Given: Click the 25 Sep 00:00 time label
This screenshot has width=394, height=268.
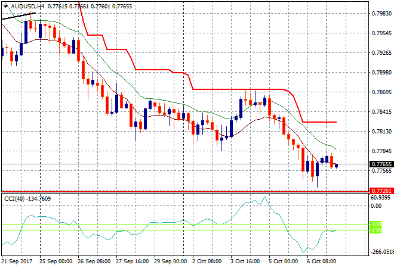Looking at the screenshot, I should pos(56,261).
